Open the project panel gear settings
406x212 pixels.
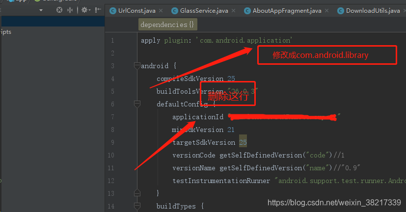(86, 10)
